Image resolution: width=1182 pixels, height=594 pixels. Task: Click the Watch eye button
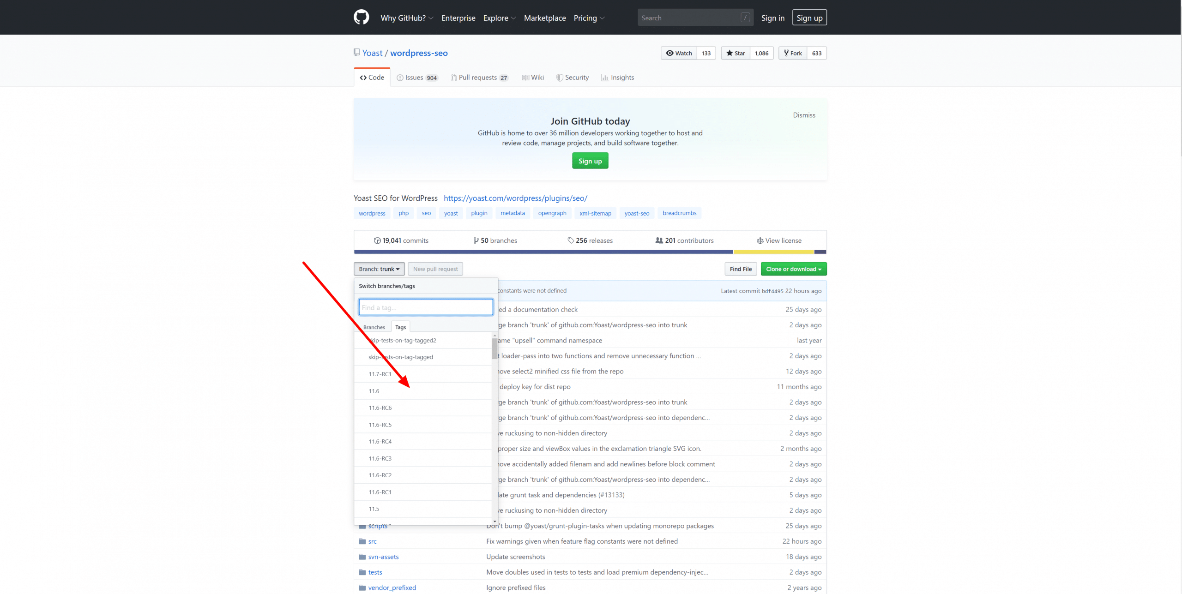coord(679,53)
